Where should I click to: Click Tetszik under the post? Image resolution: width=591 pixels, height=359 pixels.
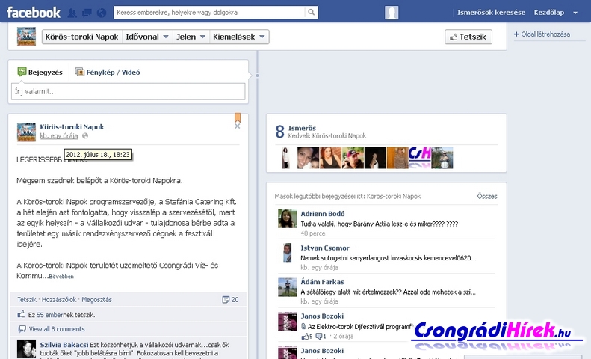[x=27, y=299]
